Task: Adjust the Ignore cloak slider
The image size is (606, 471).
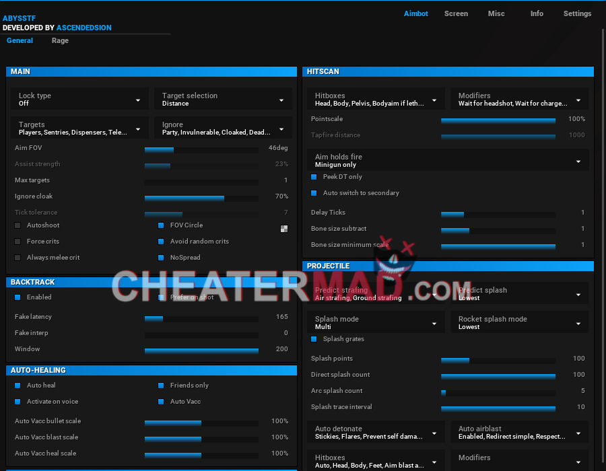Action: coord(201,198)
